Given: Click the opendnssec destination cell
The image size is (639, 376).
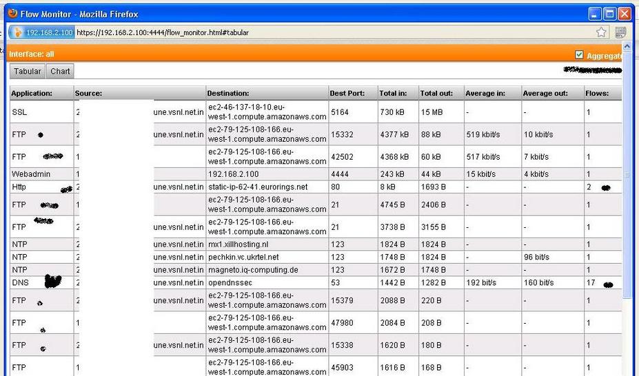Looking at the screenshot, I should click(236, 283).
